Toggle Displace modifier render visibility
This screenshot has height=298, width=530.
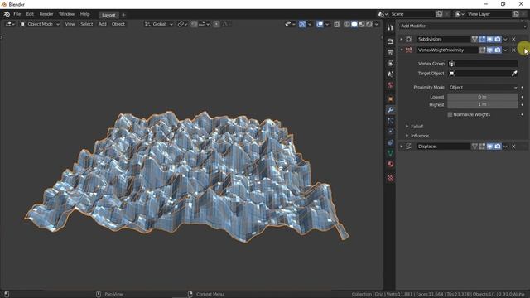[x=498, y=147]
